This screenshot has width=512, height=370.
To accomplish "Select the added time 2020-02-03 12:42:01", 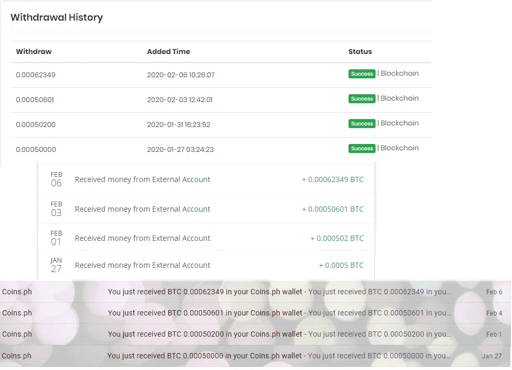I will (x=180, y=100).
